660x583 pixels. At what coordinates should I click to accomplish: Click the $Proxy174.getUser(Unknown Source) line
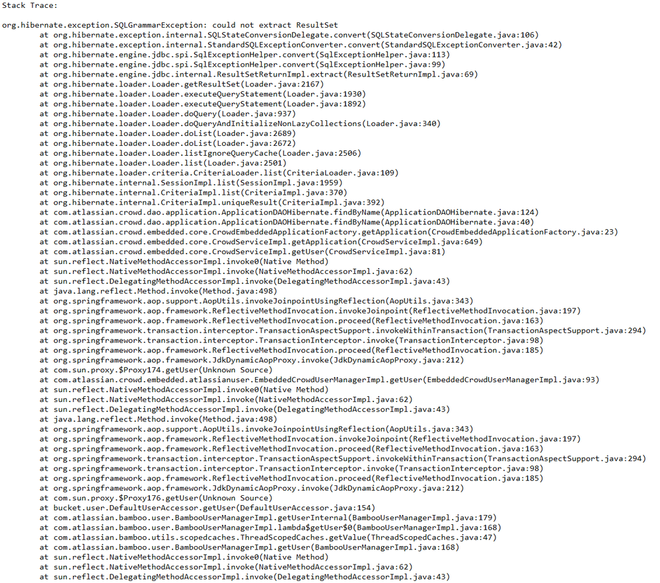[x=156, y=370]
